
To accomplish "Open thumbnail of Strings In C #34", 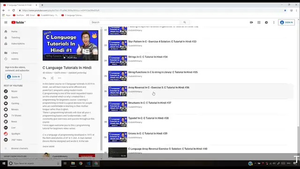I will [x=118, y=61].
